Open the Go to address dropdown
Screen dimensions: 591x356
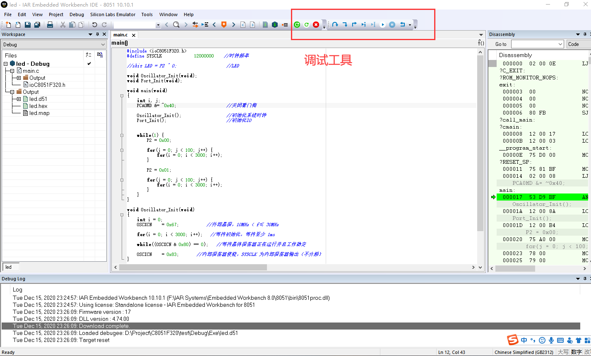560,44
